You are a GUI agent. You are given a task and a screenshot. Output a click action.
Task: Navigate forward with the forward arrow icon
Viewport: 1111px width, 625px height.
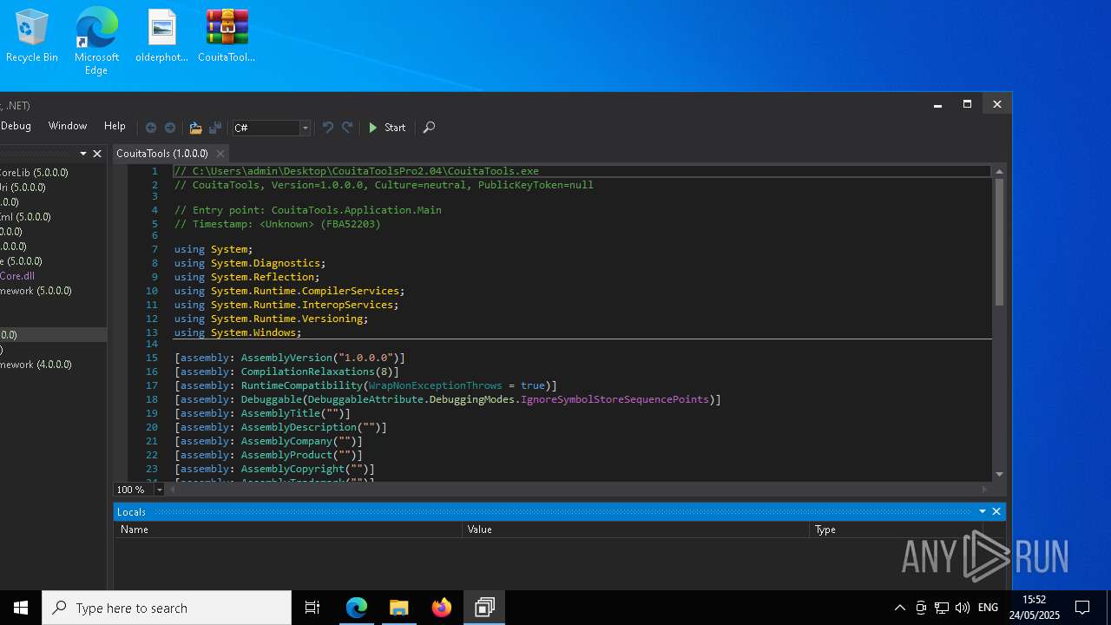pos(170,128)
